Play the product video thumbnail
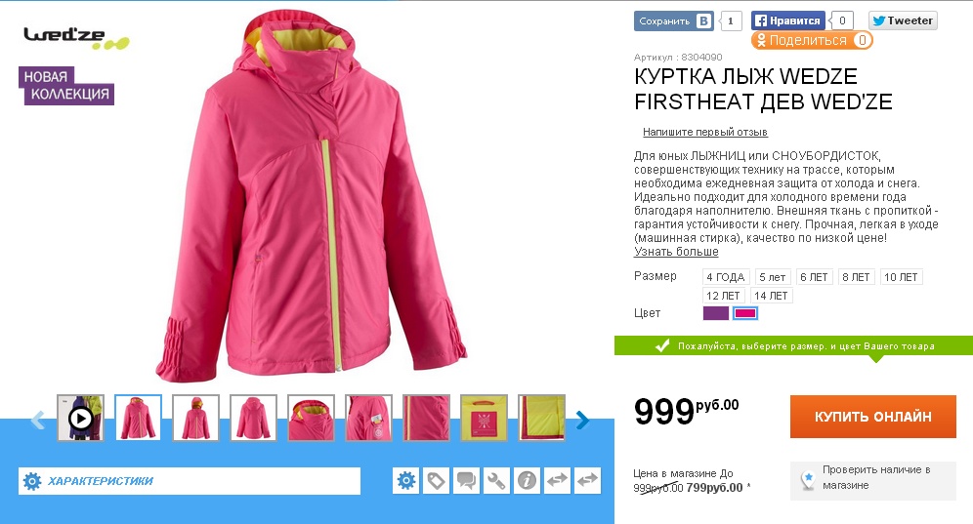Viewport: 973px width, 524px height. coord(81,418)
